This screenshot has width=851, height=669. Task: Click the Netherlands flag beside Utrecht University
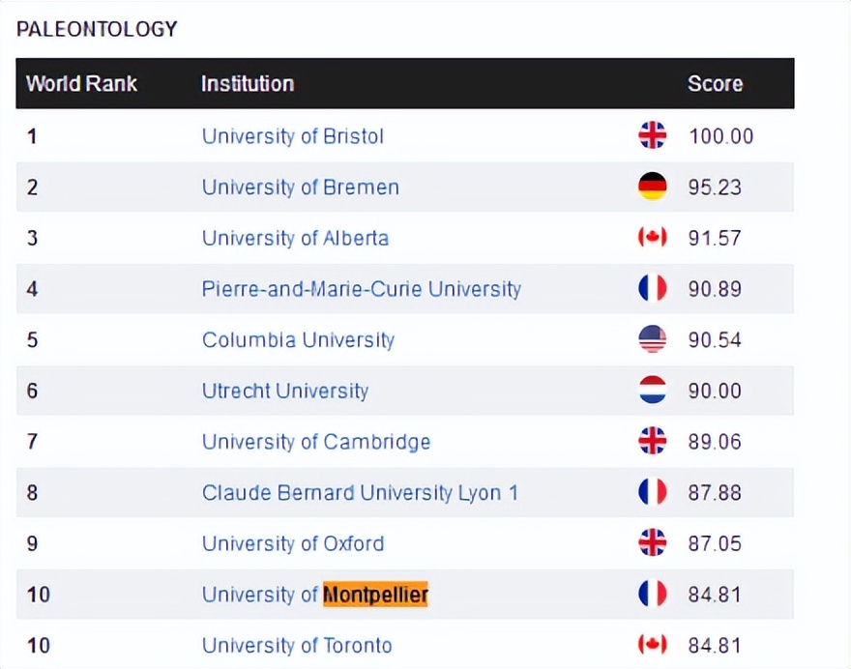click(653, 391)
